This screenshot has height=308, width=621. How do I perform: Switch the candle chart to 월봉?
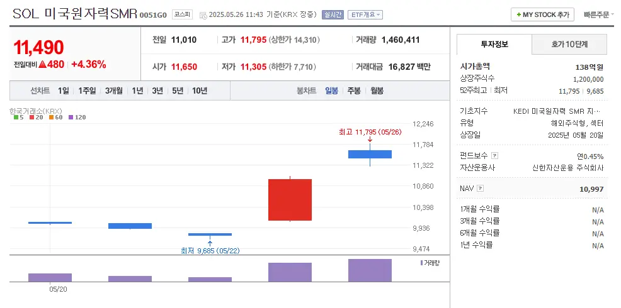[377, 91]
